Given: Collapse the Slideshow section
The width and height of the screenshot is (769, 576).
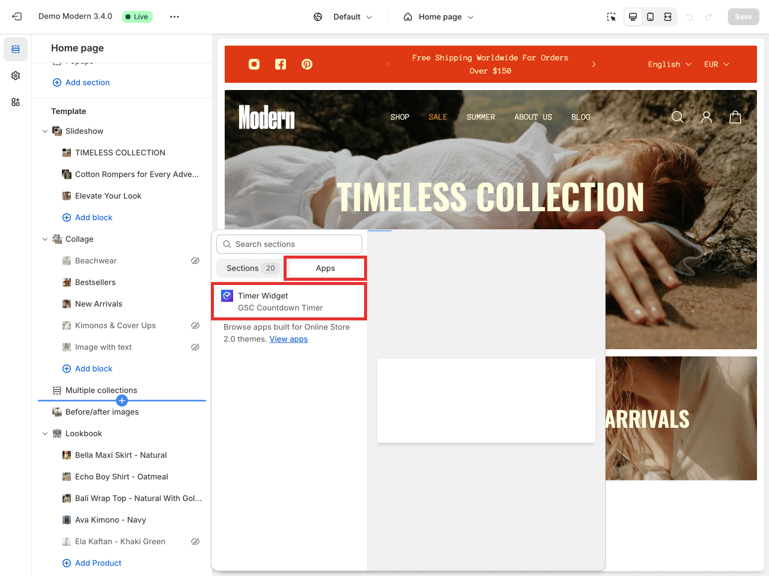Looking at the screenshot, I should click(45, 131).
